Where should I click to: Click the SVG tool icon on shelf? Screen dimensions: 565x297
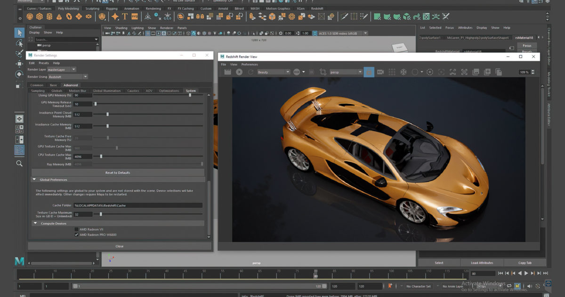[135, 16]
